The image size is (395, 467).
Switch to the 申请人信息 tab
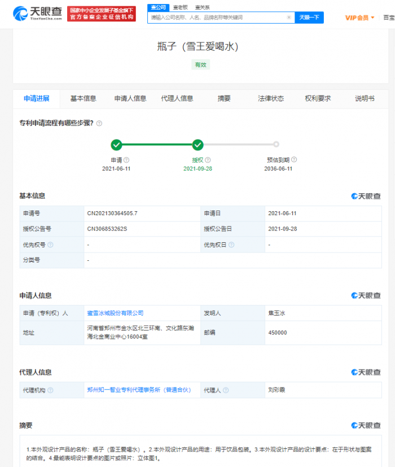click(x=130, y=99)
